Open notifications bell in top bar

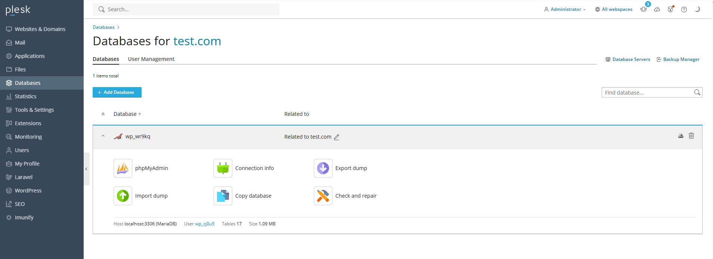point(644,9)
